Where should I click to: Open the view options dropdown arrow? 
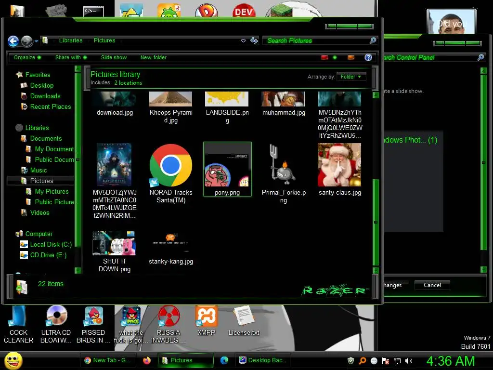click(x=335, y=57)
